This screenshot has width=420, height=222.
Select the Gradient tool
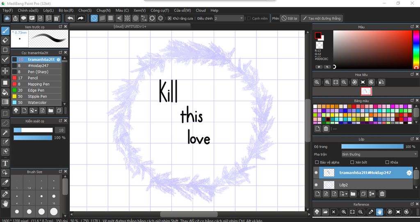pos(5,102)
